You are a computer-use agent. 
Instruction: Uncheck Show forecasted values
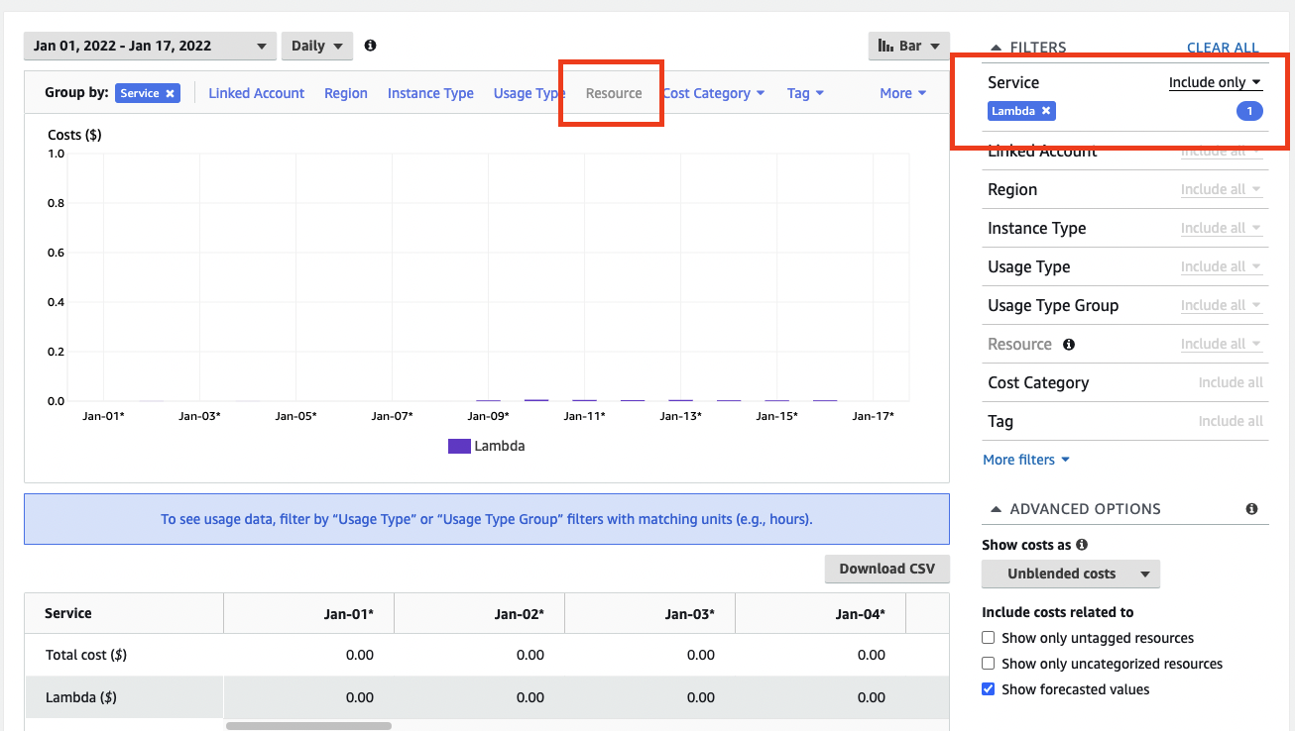988,689
